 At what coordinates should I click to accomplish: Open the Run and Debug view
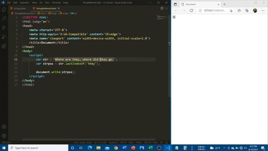click(4, 37)
